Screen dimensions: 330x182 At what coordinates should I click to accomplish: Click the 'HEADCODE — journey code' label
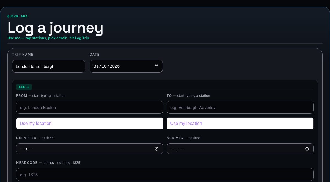click(49, 163)
